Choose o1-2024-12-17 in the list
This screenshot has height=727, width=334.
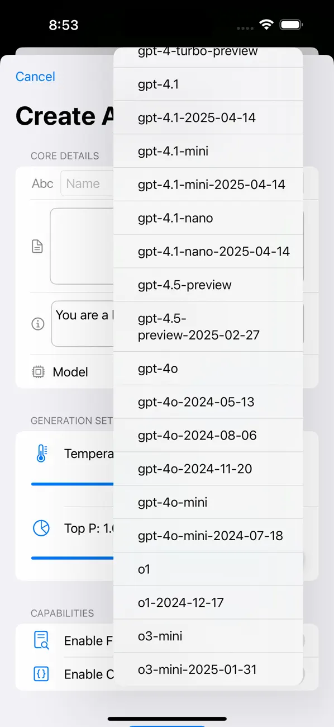point(180,602)
